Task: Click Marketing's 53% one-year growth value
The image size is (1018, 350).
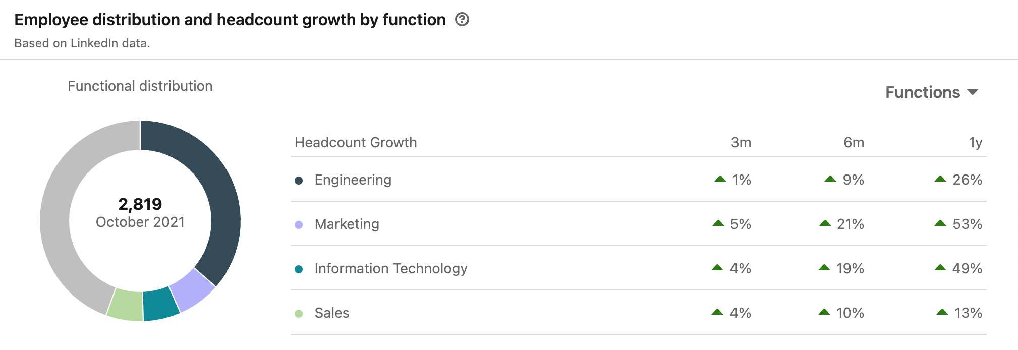Action: click(x=967, y=224)
